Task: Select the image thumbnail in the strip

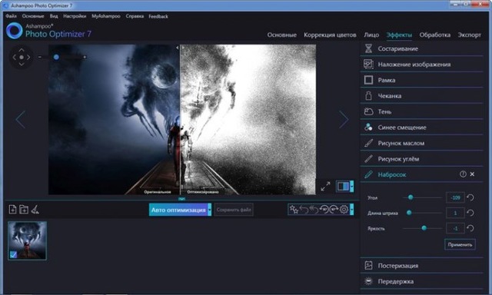Action: coord(28,240)
